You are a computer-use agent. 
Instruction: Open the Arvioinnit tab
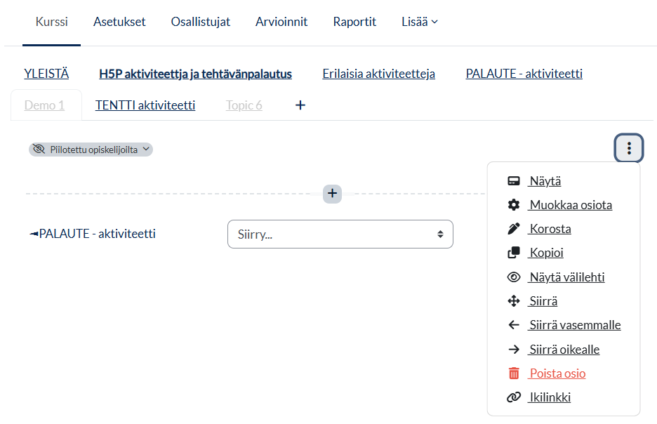click(x=281, y=22)
